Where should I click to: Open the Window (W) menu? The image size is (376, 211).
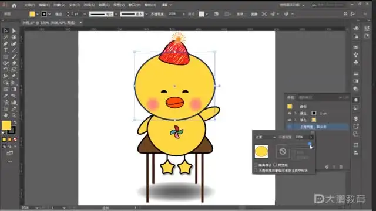click(x=135, y=5)
